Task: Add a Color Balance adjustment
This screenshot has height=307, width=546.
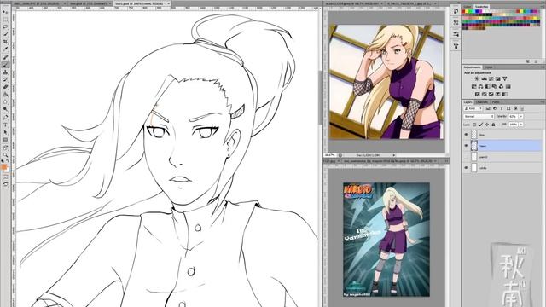Action: click(x=481, y=87)
